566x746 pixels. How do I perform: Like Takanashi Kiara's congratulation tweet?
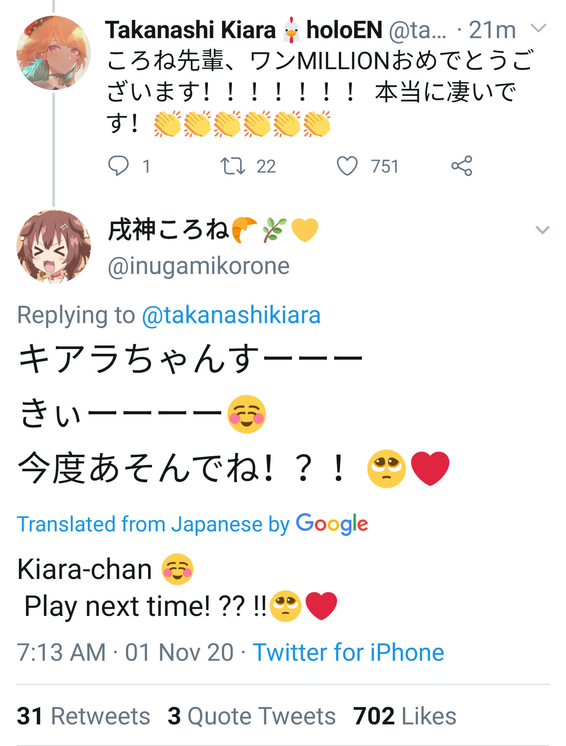347,165
